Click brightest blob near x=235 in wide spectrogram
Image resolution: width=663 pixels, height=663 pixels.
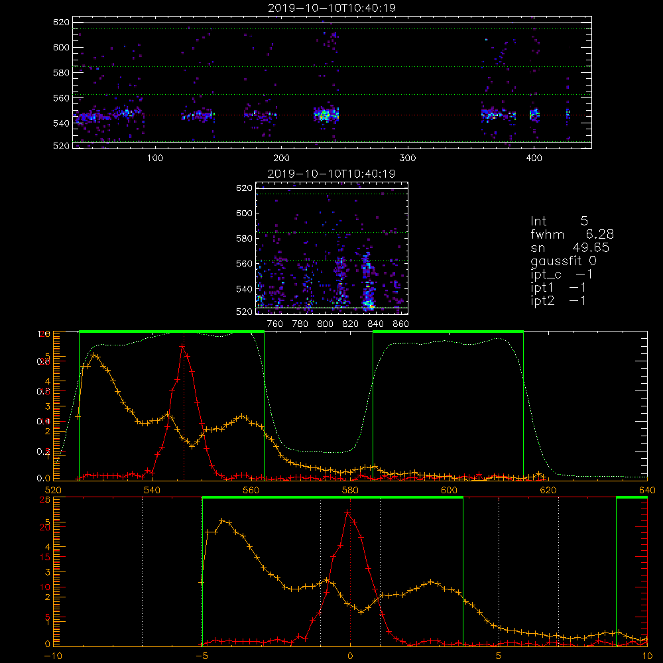325,115
